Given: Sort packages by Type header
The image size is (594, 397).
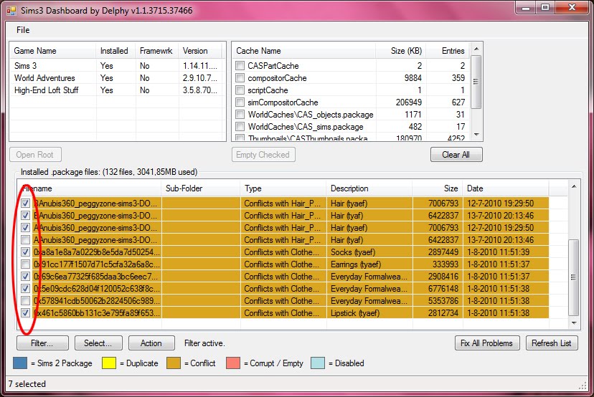Looking at the screenshot, I should [283, 188].
